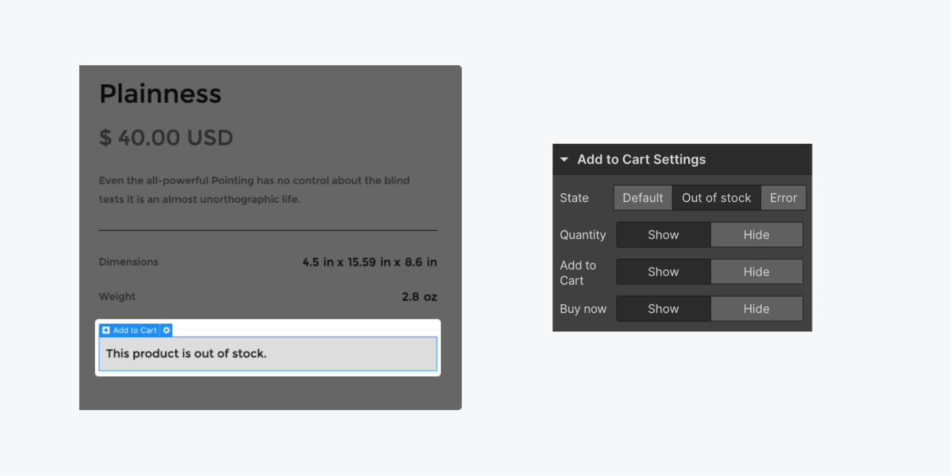This screenshot has height=476, width=952.
Task: Select the out of stock message box
Action: [x=268, y=354]
